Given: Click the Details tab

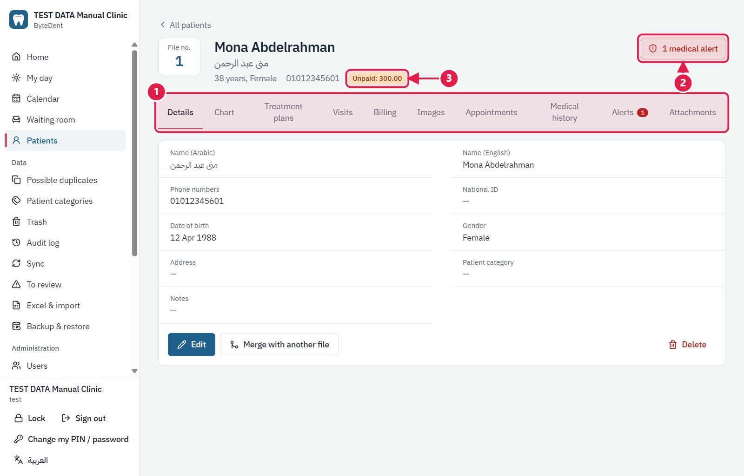Looking at the screenshot, I should 180,112.
